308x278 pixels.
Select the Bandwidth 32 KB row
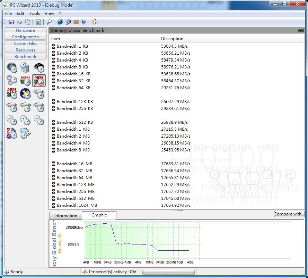[x=176, y=81]
